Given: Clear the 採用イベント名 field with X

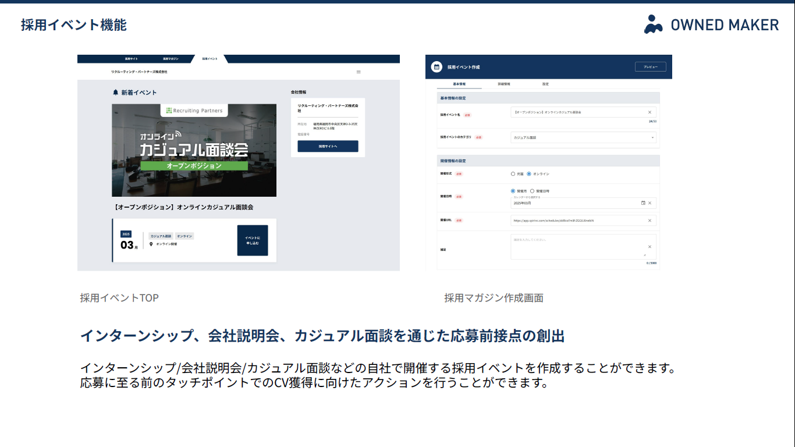Looking at the screenshot, I should (x=650, y=112).
